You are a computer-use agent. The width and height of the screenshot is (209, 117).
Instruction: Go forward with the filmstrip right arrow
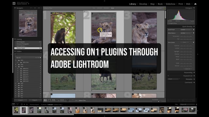27,105
